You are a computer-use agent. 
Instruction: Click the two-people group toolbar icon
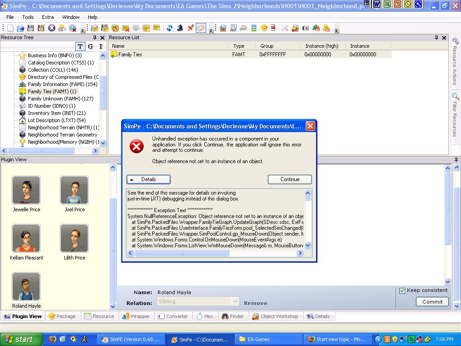(316, 28)
